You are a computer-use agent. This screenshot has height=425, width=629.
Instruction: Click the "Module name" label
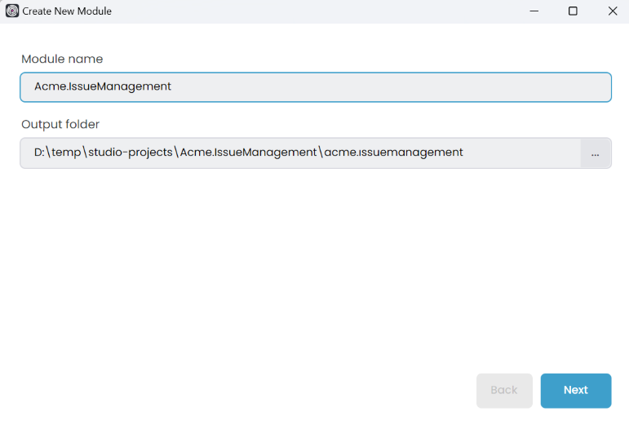click(x=62, y=59)
